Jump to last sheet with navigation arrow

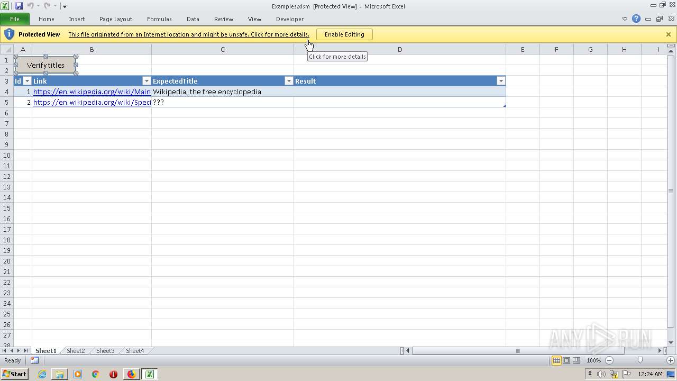pos(26,351)
